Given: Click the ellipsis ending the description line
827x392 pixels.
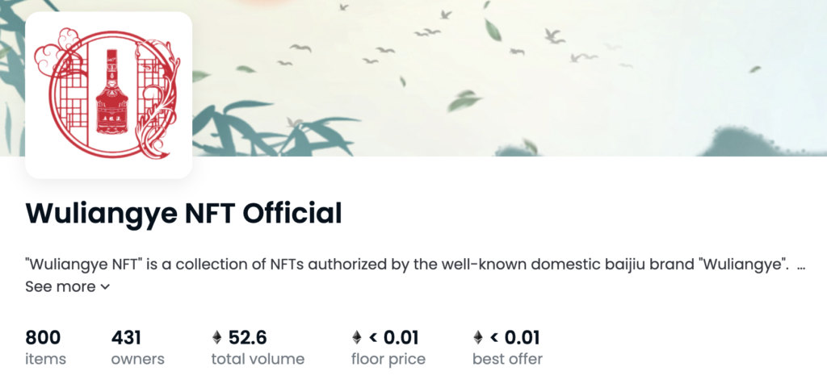Looking at the screenshot, I should coord(801,265).
